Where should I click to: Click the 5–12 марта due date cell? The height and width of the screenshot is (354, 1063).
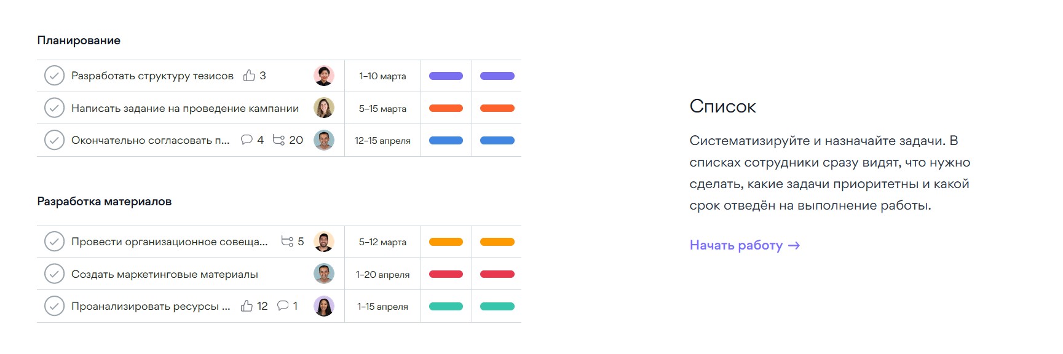pyautogui.click(x=382, y=242)
